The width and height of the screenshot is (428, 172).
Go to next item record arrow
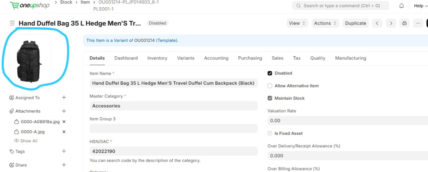pos(391,23)
